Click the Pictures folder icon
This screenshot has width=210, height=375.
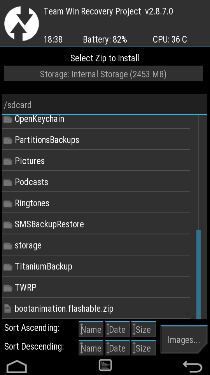(8, 162)
